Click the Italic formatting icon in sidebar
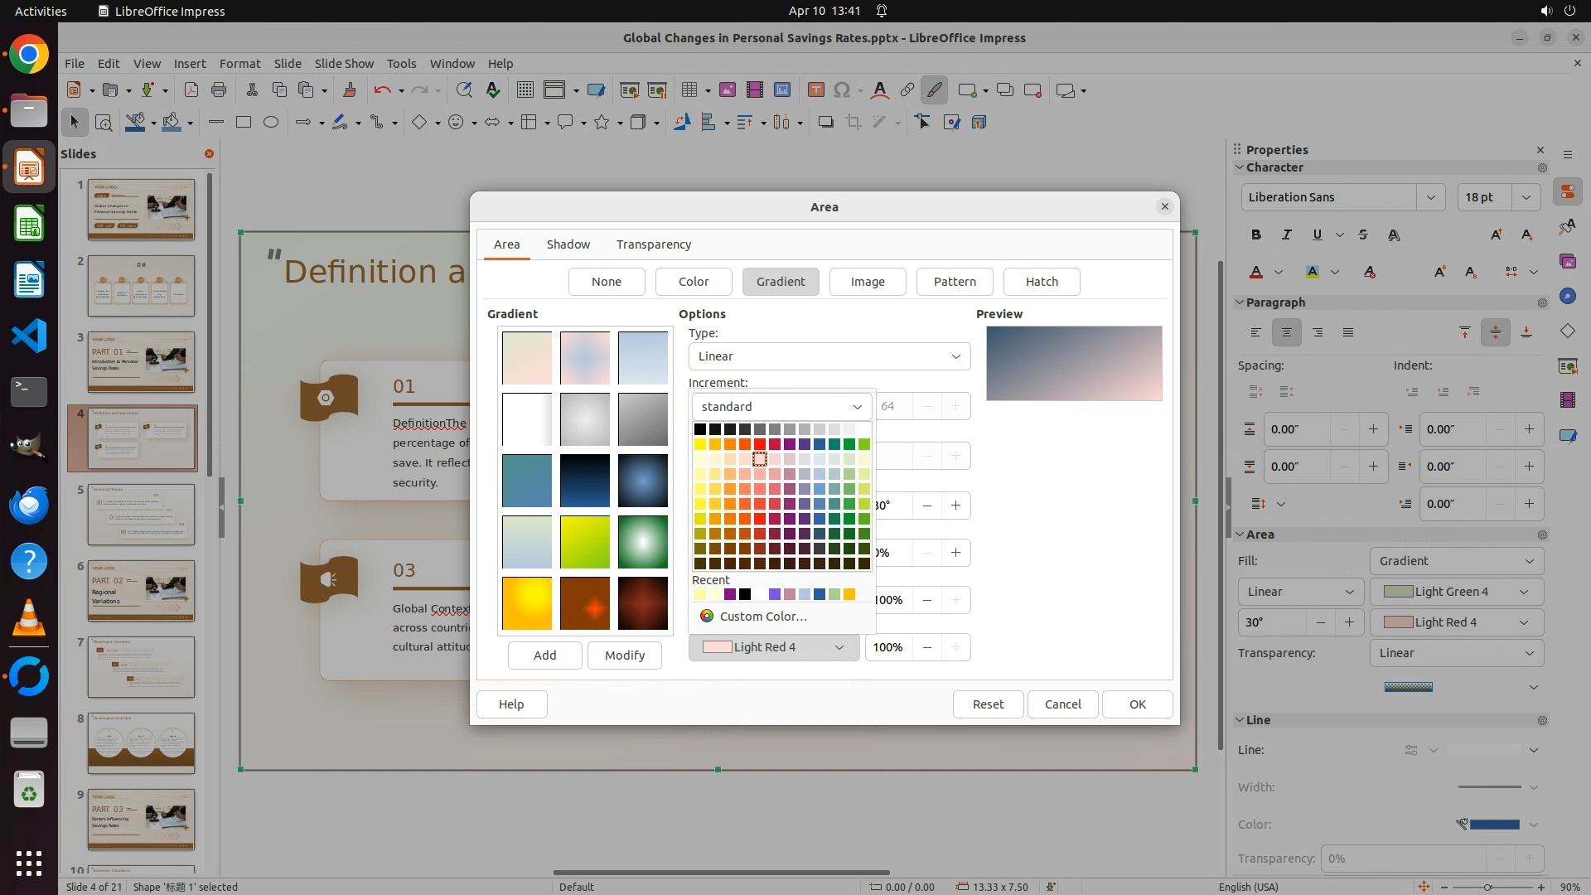Viewport: 1591px width, 895px height. tap(1287, 235)
